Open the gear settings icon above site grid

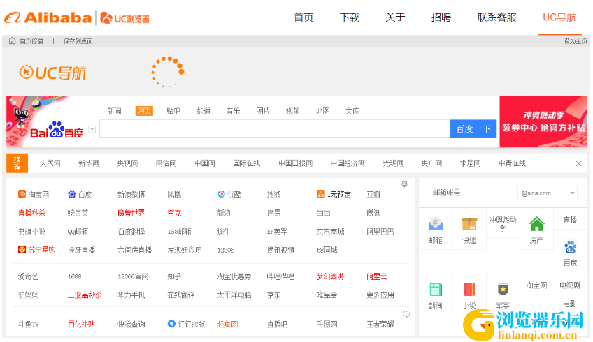404,184
